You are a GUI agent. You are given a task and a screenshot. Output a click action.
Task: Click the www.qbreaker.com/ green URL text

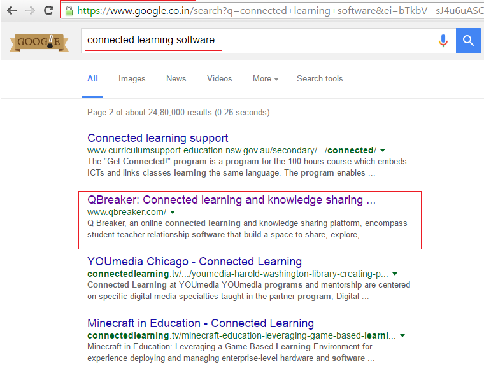pos(127,212)
